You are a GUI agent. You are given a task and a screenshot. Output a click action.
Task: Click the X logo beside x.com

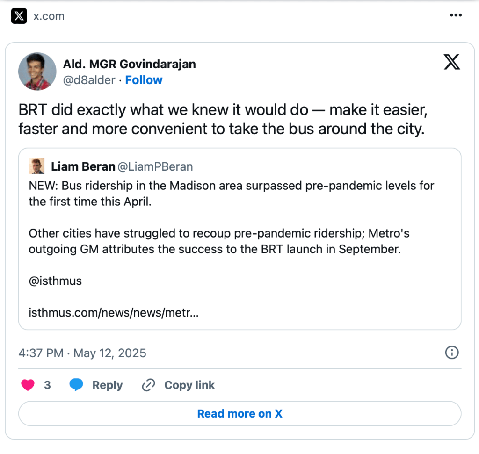click(x=19, y=16)
